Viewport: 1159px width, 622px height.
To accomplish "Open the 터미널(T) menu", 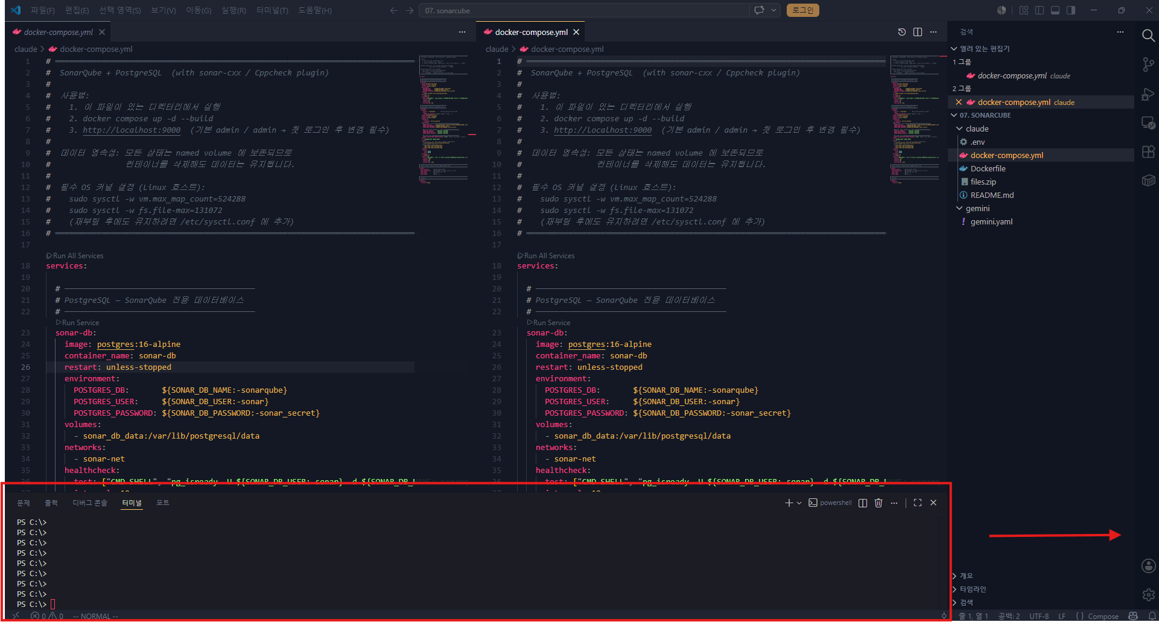I will 272,10.
